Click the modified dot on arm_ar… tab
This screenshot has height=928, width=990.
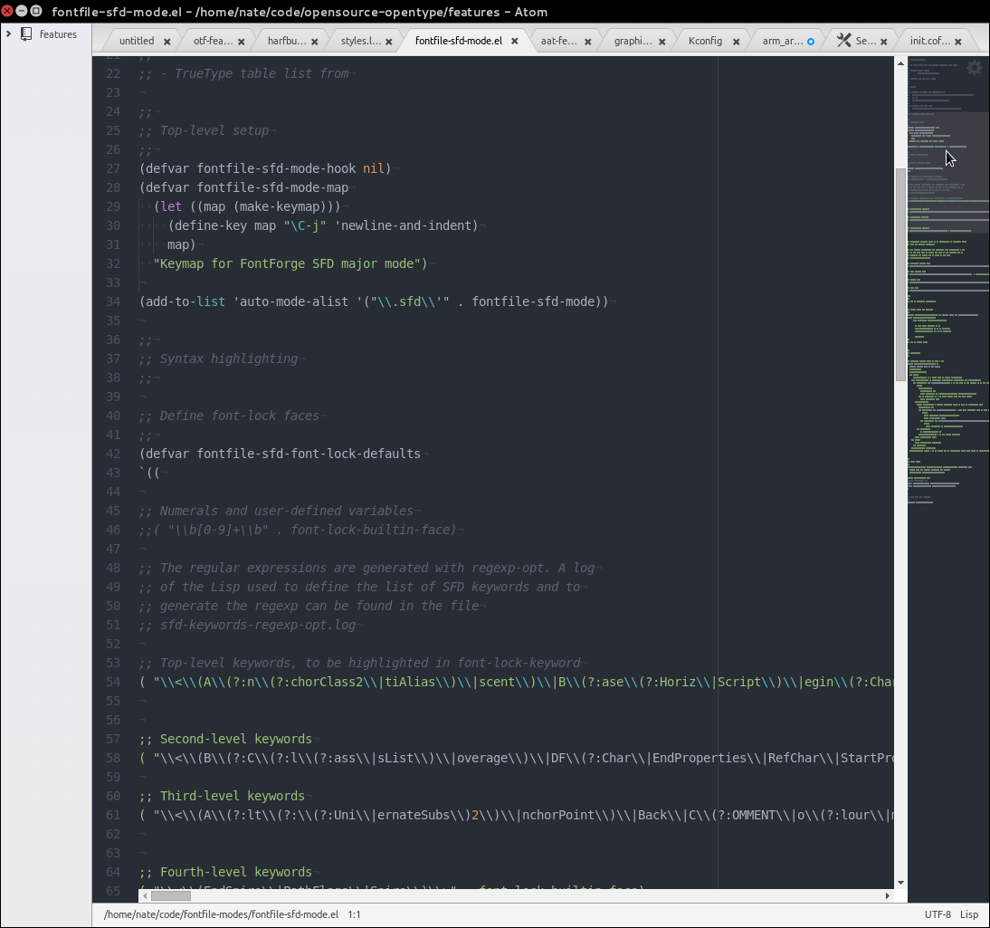(810, 42)
